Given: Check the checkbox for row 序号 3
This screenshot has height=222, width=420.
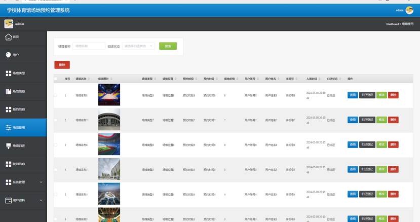Looking at the screenshot, I should tap(55, 145).
